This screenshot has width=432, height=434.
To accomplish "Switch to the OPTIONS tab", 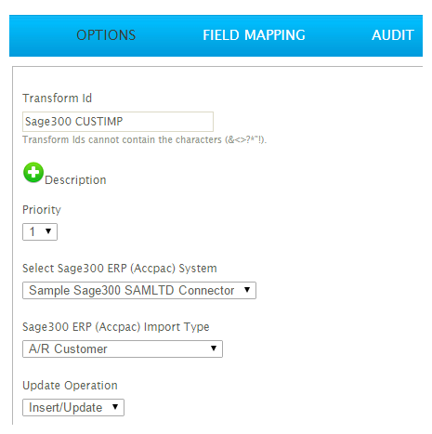I will tap(106, 35).
